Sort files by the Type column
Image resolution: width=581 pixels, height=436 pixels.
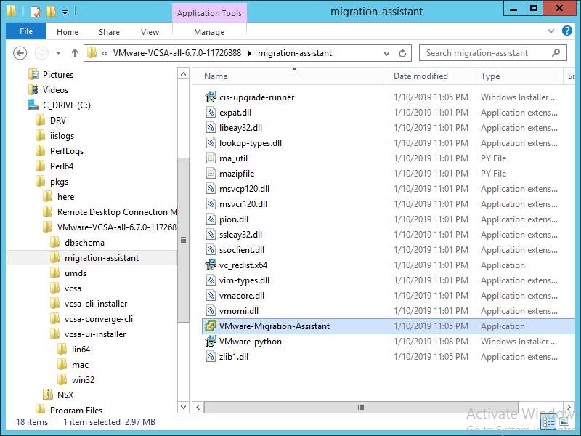519,76
